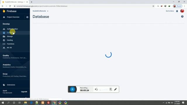
Task: Click the browser forward arrow
Action: (6, 6)
